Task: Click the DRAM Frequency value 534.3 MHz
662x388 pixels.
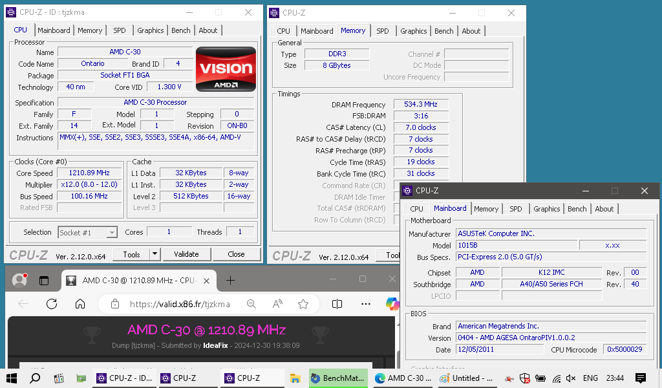Action: 420,104
